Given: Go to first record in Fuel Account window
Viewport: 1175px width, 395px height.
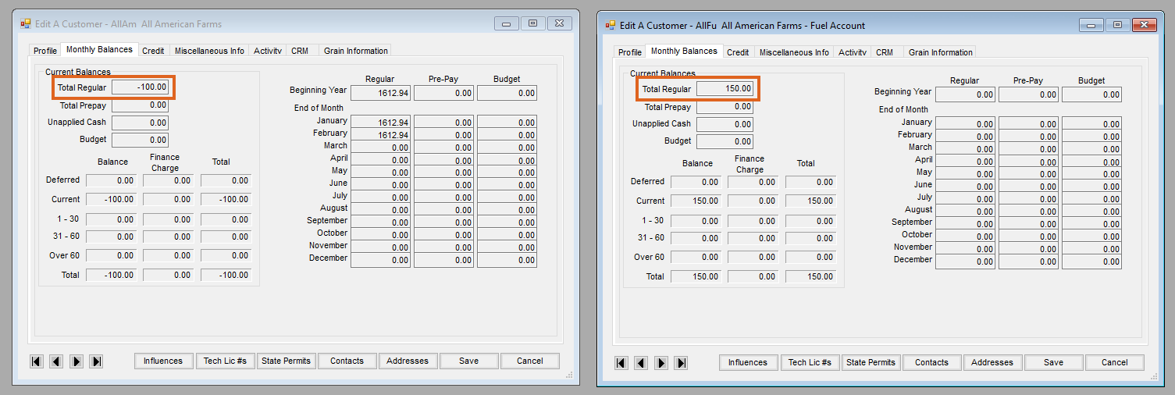Looking at the screenshot, I should (621, 363).
